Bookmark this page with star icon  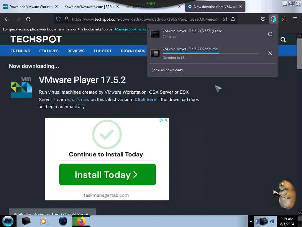pos(233,19)
